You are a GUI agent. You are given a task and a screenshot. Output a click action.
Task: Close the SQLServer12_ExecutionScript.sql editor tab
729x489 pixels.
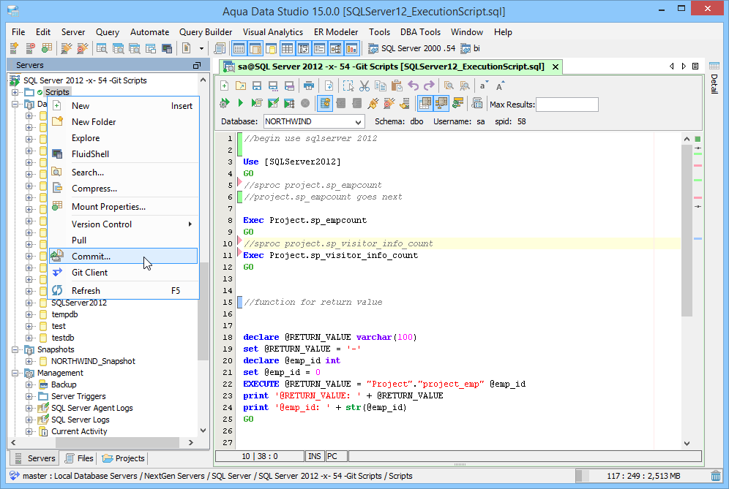tap(555, 67)
